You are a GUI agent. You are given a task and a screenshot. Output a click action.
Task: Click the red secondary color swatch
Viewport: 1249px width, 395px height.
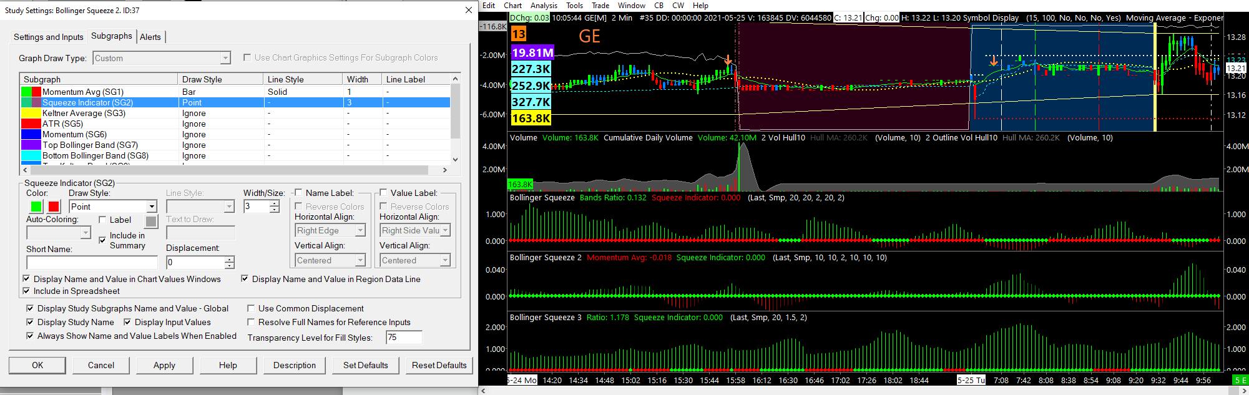coord(54,207)
